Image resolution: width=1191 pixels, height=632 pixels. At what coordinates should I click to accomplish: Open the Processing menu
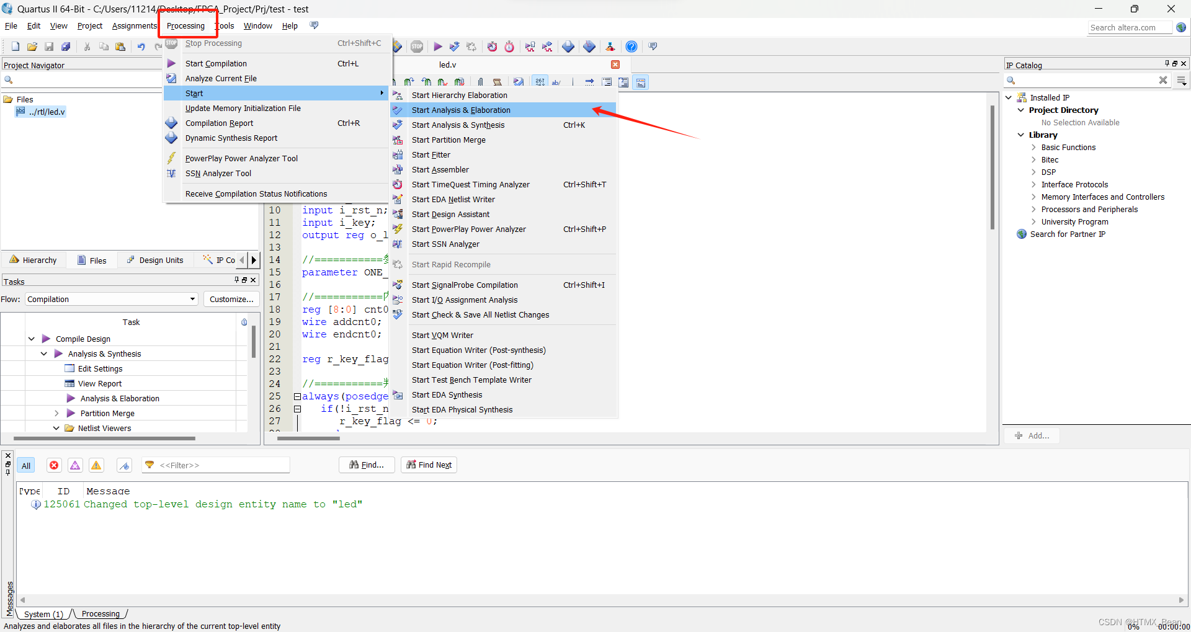point(185,25)
